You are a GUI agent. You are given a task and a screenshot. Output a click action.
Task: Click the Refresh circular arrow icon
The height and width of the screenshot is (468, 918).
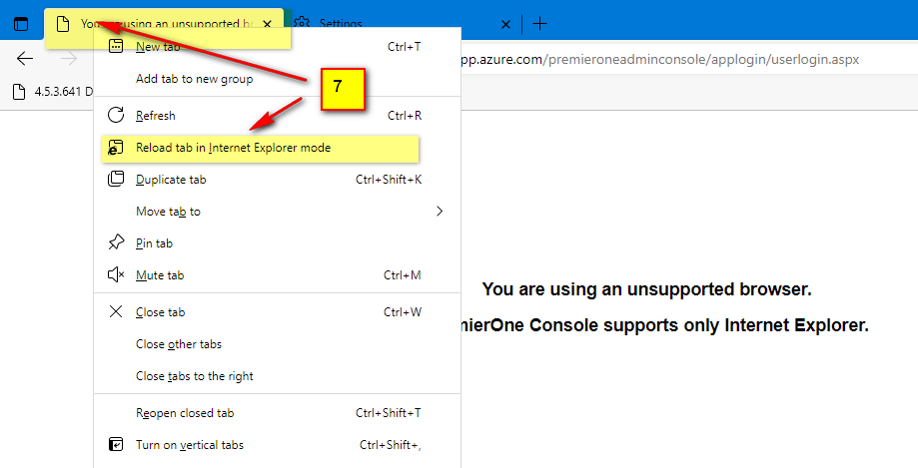116,115
